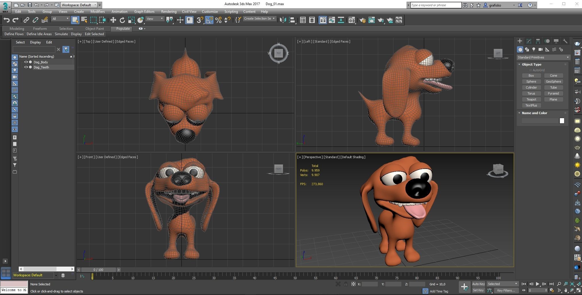582x295 pixels.
Task: Open the Create Selection Set dropdown
Action: (x=259, y=19)
